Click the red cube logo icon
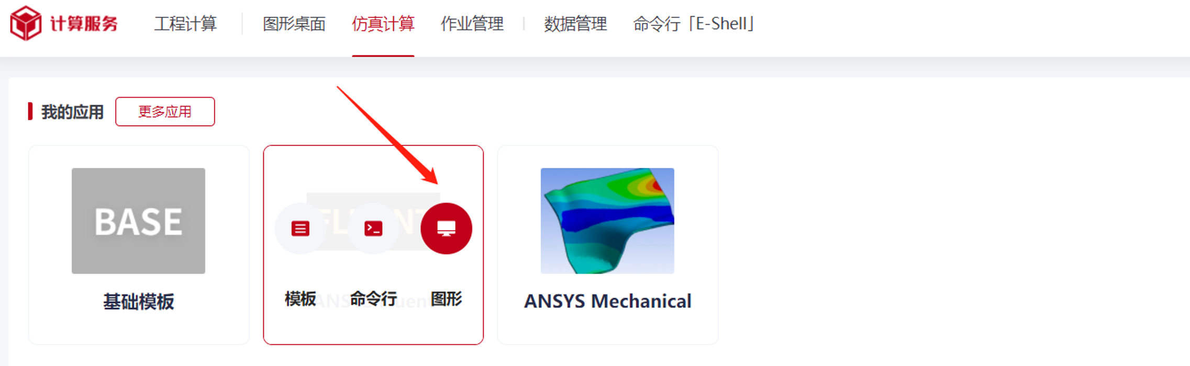The width and height of the screenshot is (1190, 366). click(x=25, y=23)
